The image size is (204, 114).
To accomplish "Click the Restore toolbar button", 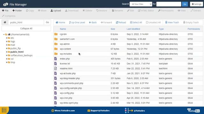I will pos(102,10).
